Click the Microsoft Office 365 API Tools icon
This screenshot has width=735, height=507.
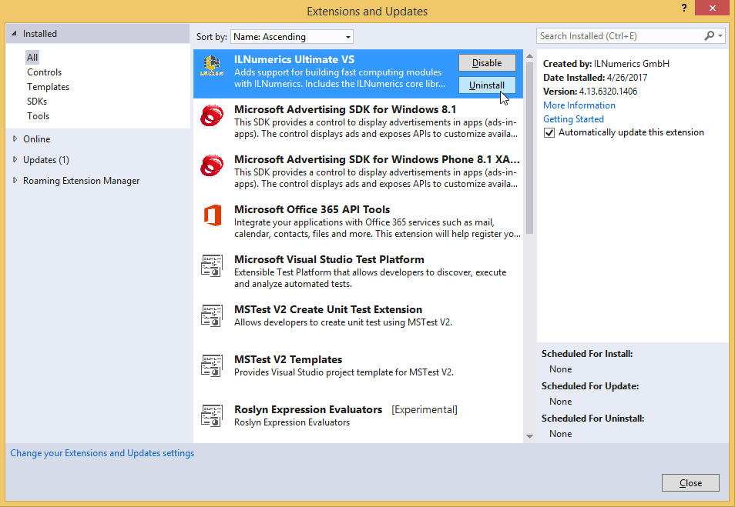coord(213,215)
